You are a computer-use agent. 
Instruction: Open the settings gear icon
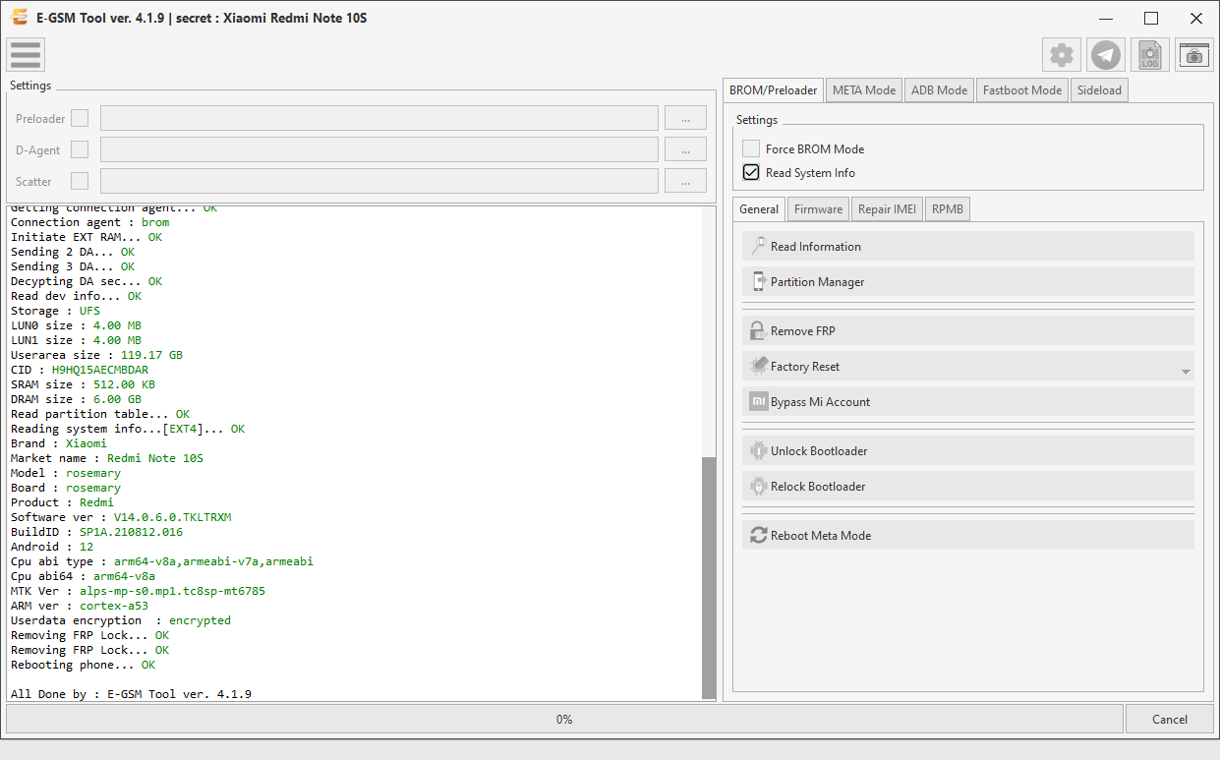[x=1062, y=55]
